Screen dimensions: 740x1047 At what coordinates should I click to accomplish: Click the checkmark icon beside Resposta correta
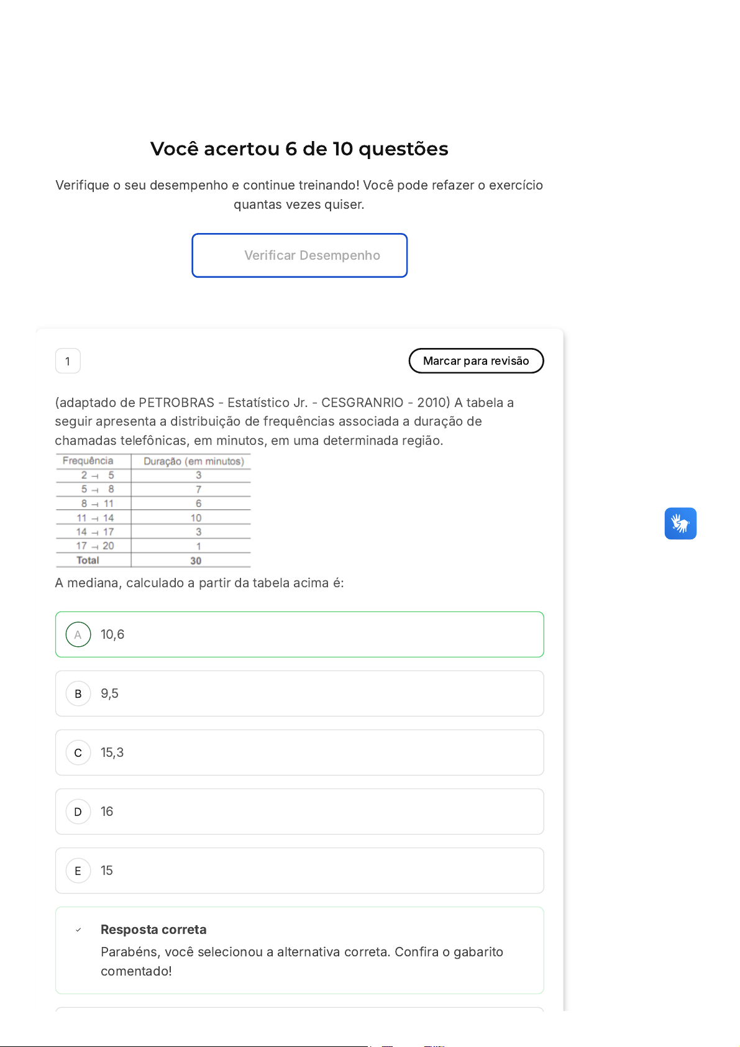(x=78, y=930)
